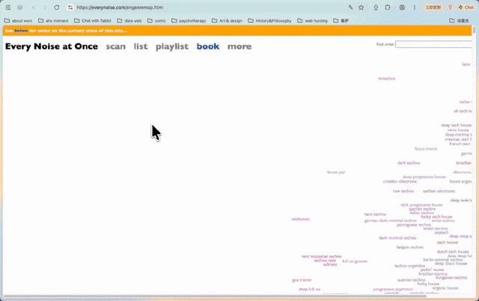Open the three-dot browser menu
479x301 pixels.
[x=414, y=7]
